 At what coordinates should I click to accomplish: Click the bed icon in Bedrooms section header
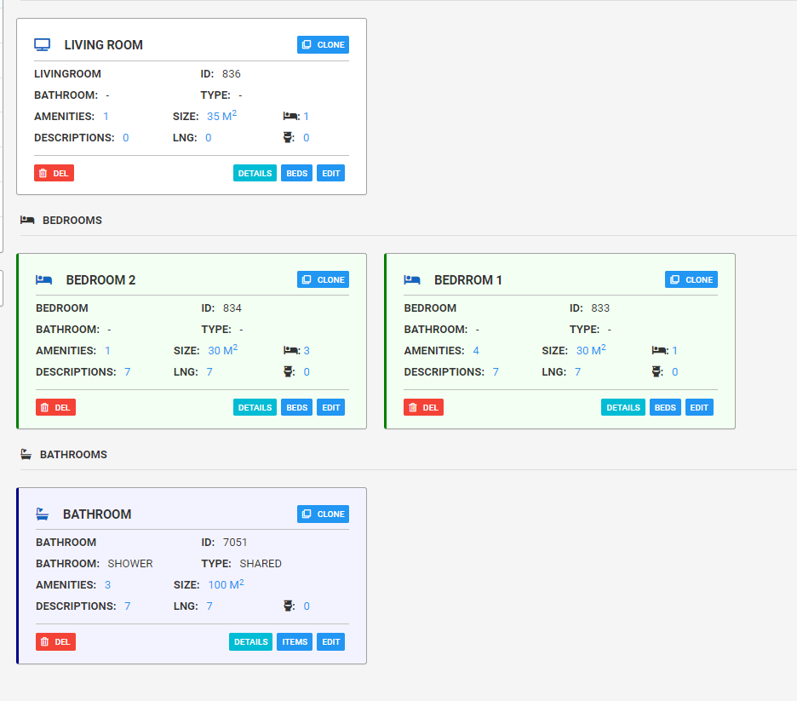click(x=27, y=220)
